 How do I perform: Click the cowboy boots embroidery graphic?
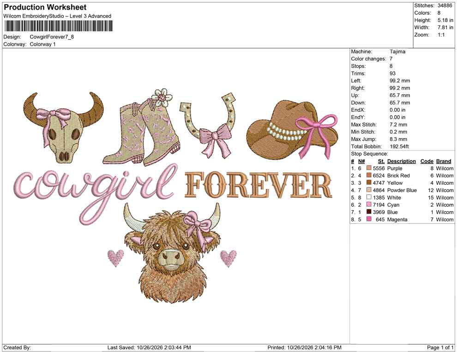point(141,127)
